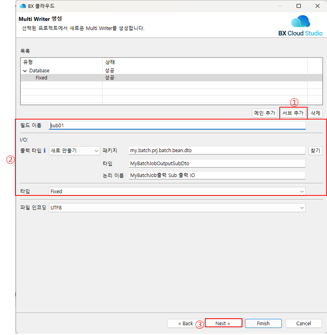Click the info icon beside 출력 타입

coord(45,150)
